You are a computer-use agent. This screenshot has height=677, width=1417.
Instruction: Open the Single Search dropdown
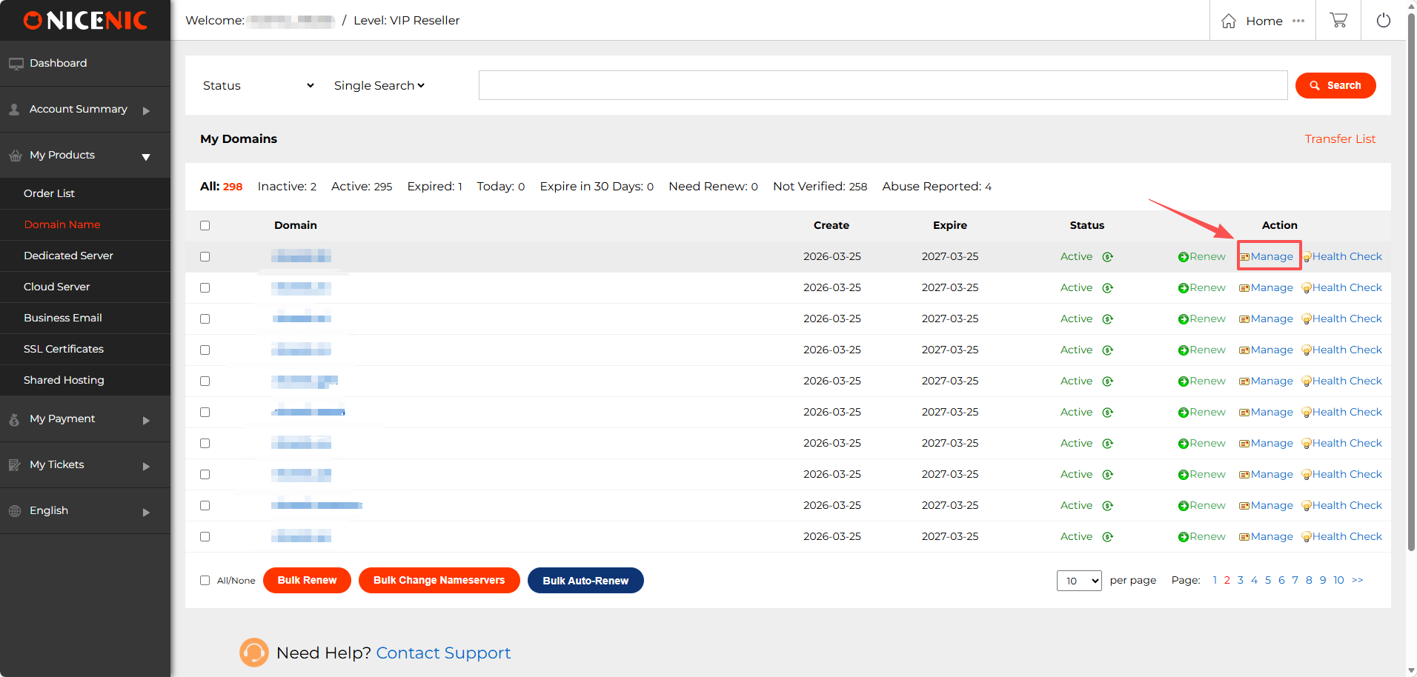379,85
